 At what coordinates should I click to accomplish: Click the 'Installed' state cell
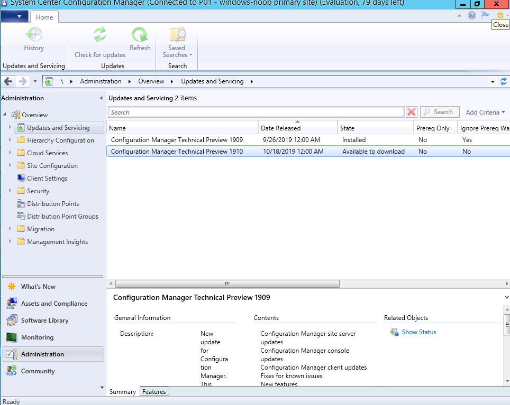[354, 140]
